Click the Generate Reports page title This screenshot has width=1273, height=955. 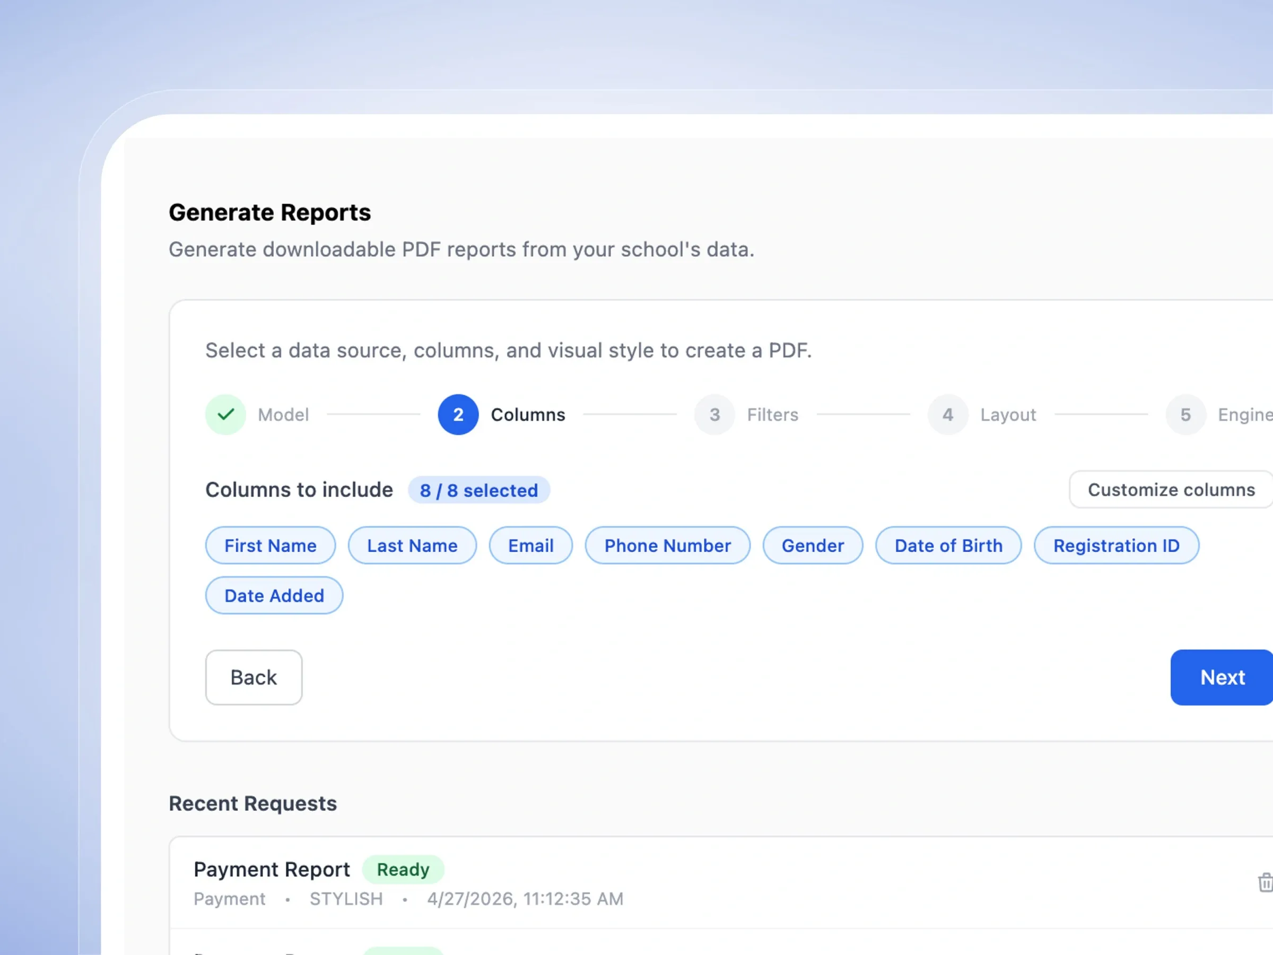[269, 212]
